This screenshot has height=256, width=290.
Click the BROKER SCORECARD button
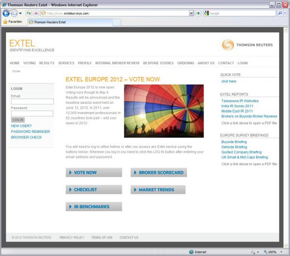159,172
